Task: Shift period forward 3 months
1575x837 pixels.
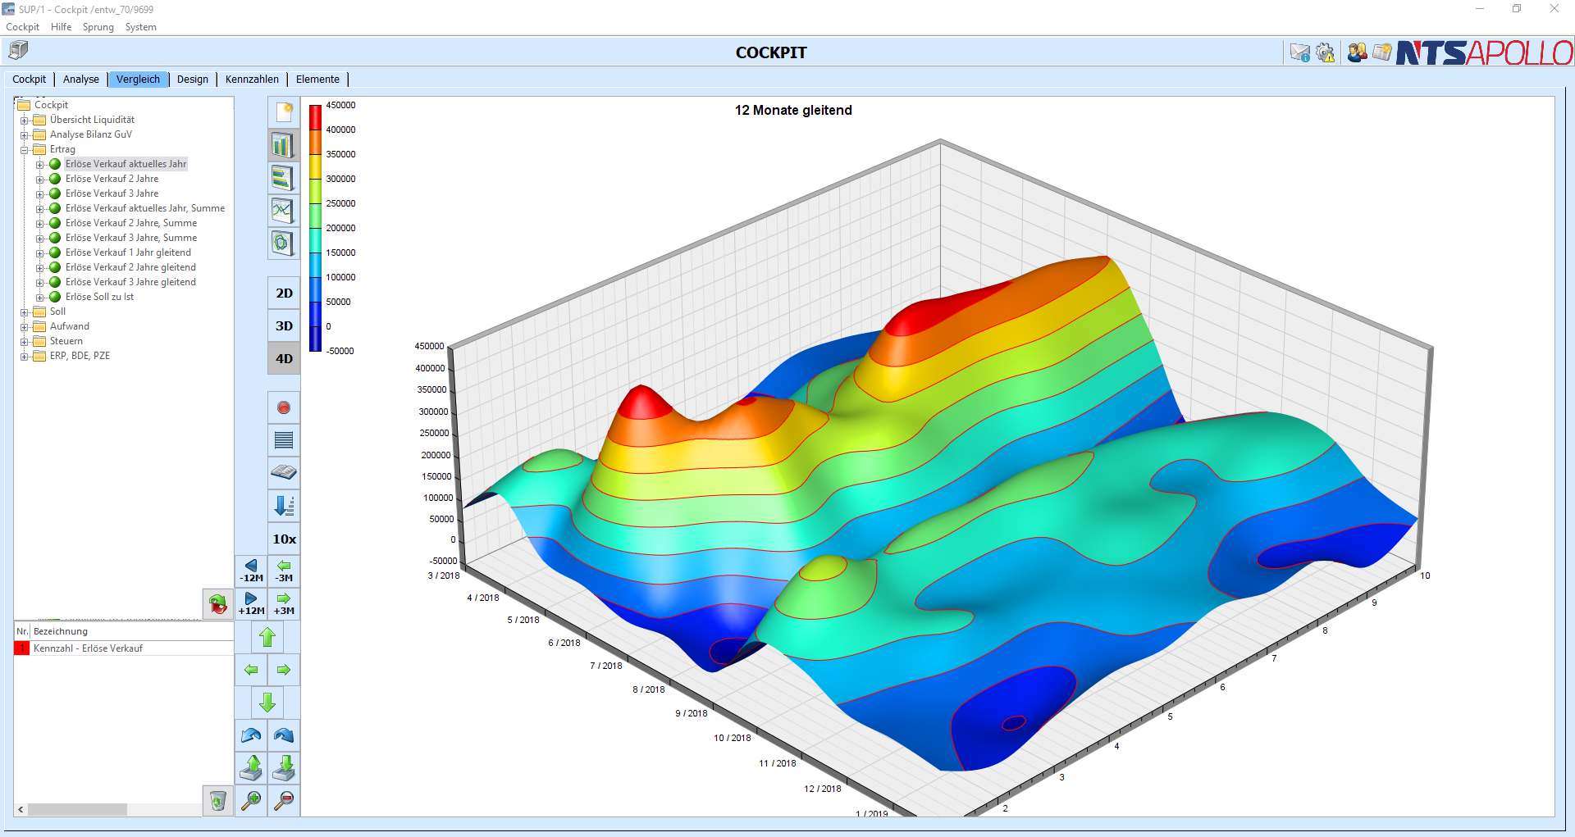Action: point(284,604)
